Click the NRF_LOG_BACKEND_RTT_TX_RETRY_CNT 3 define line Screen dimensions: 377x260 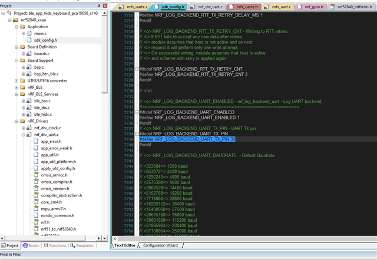point(193,75)
